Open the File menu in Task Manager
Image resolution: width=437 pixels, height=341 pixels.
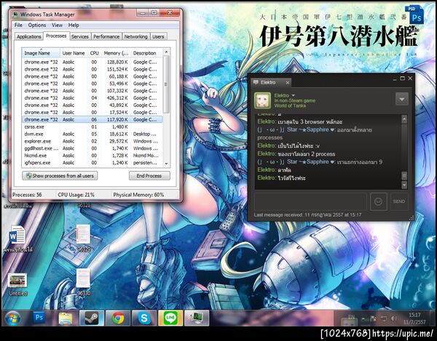18,25
